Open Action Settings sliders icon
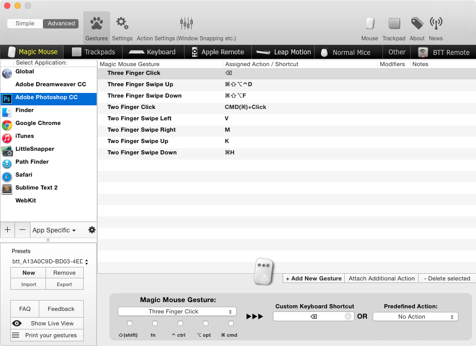 click(187, 23)
